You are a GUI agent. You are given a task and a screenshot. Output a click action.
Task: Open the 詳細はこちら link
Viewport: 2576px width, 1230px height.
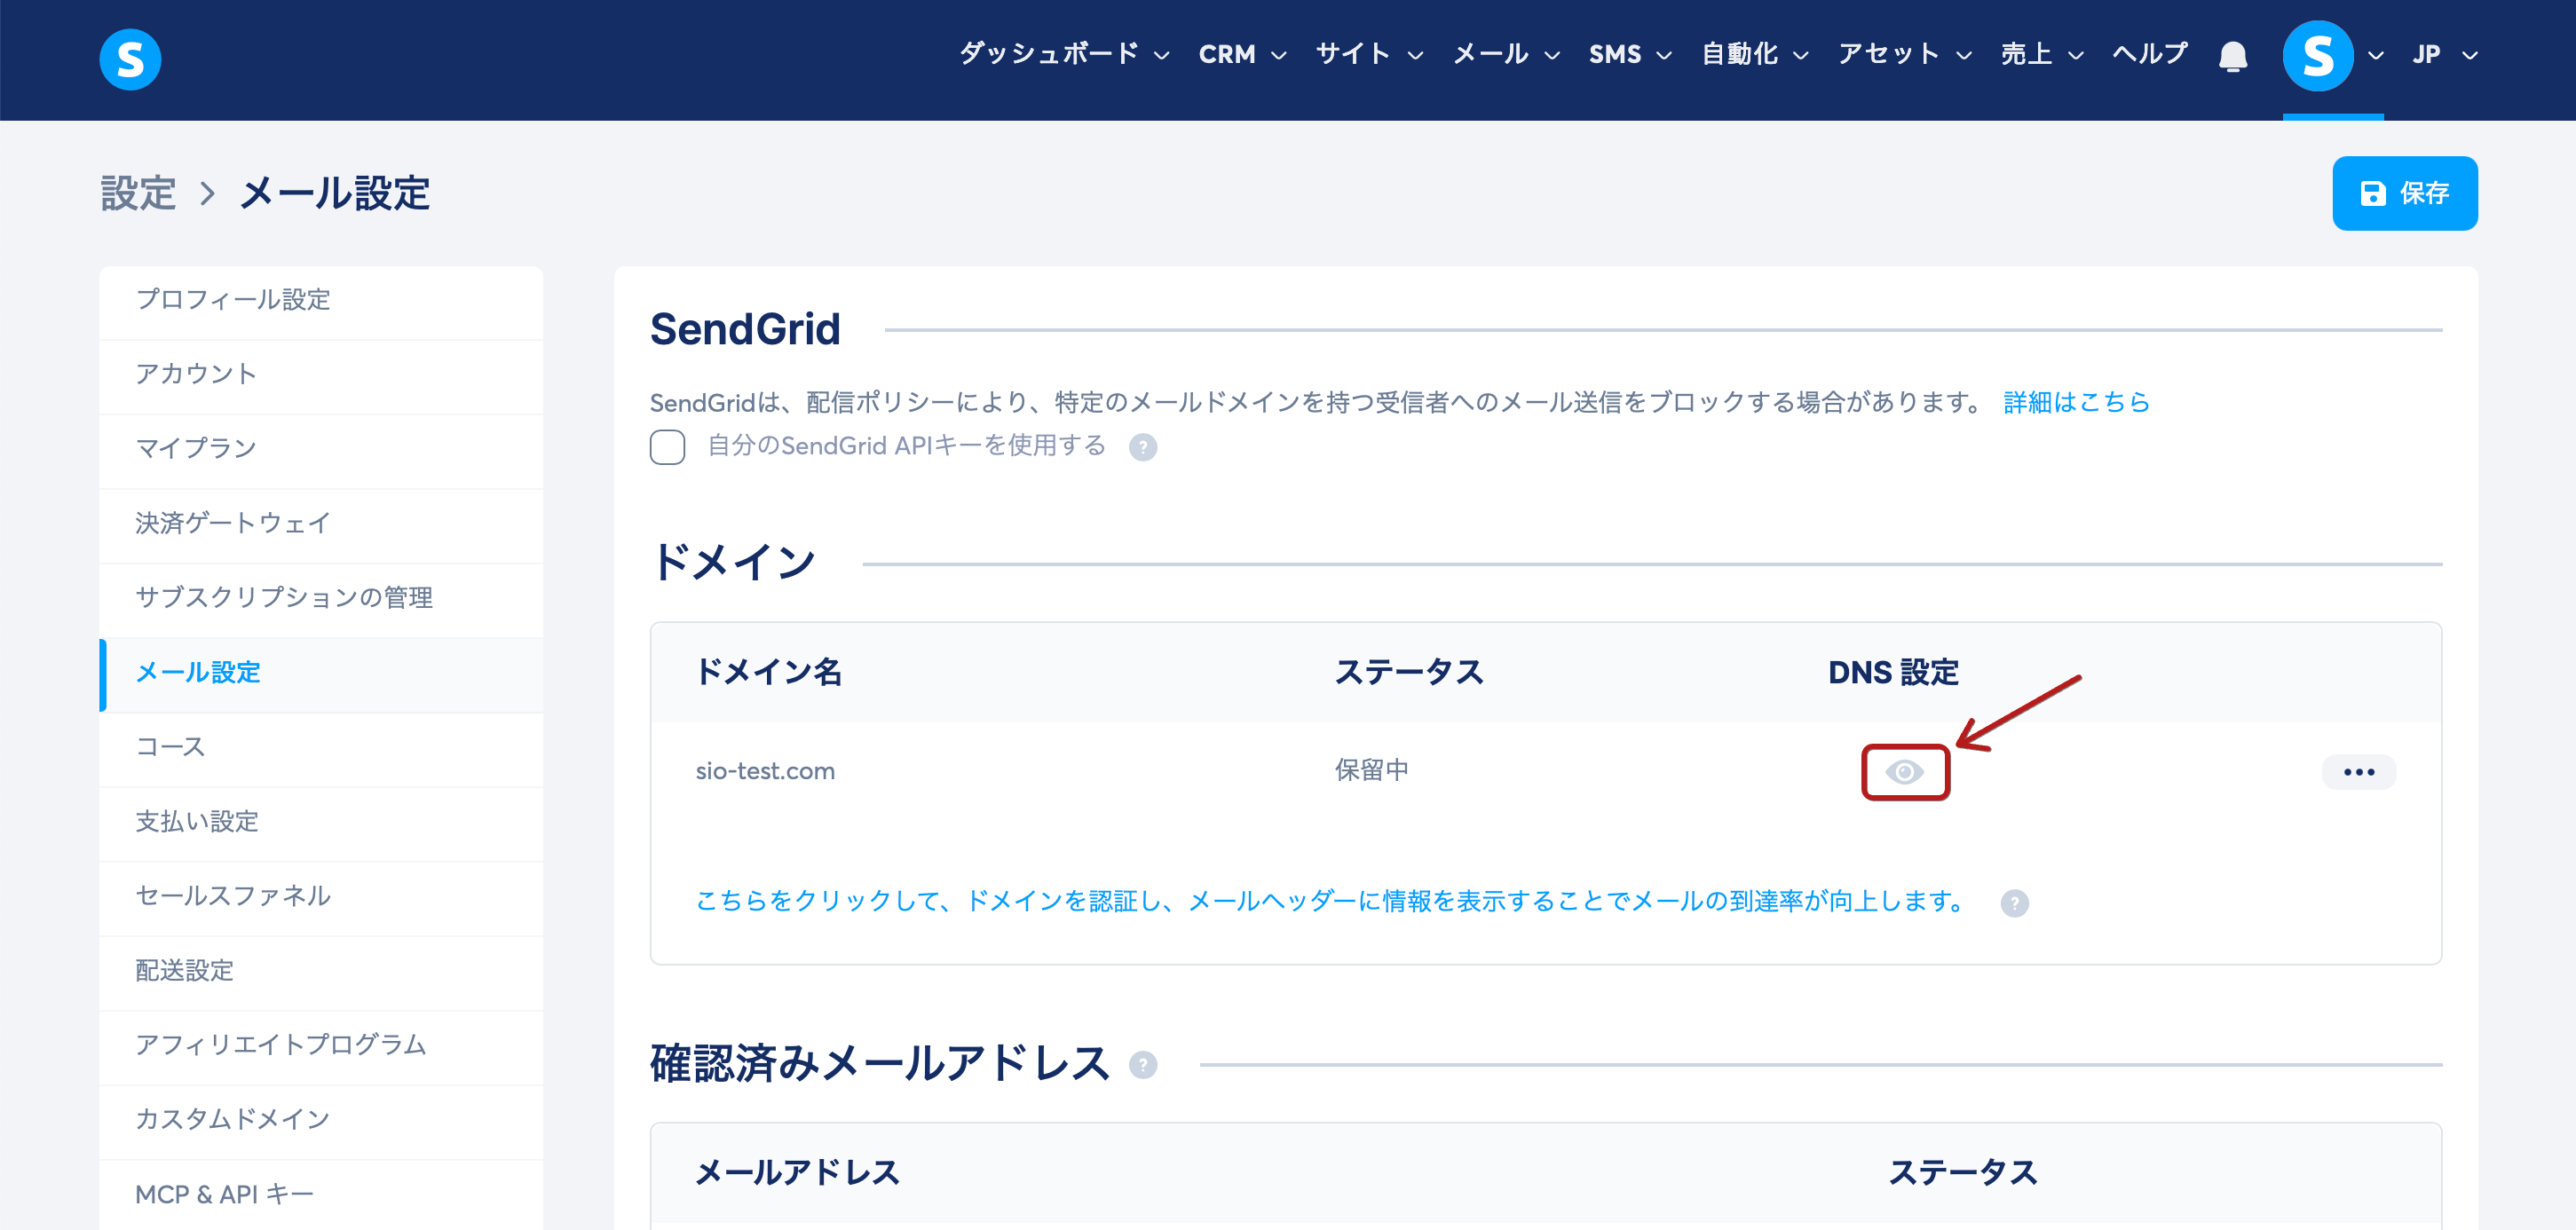[x=2076, y=402]
